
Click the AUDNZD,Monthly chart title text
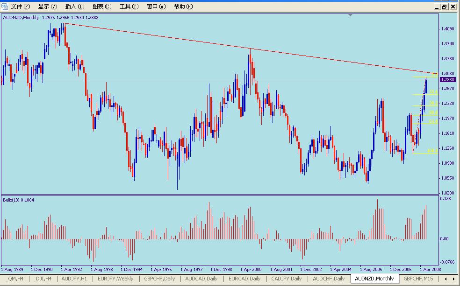click(21, 18)
